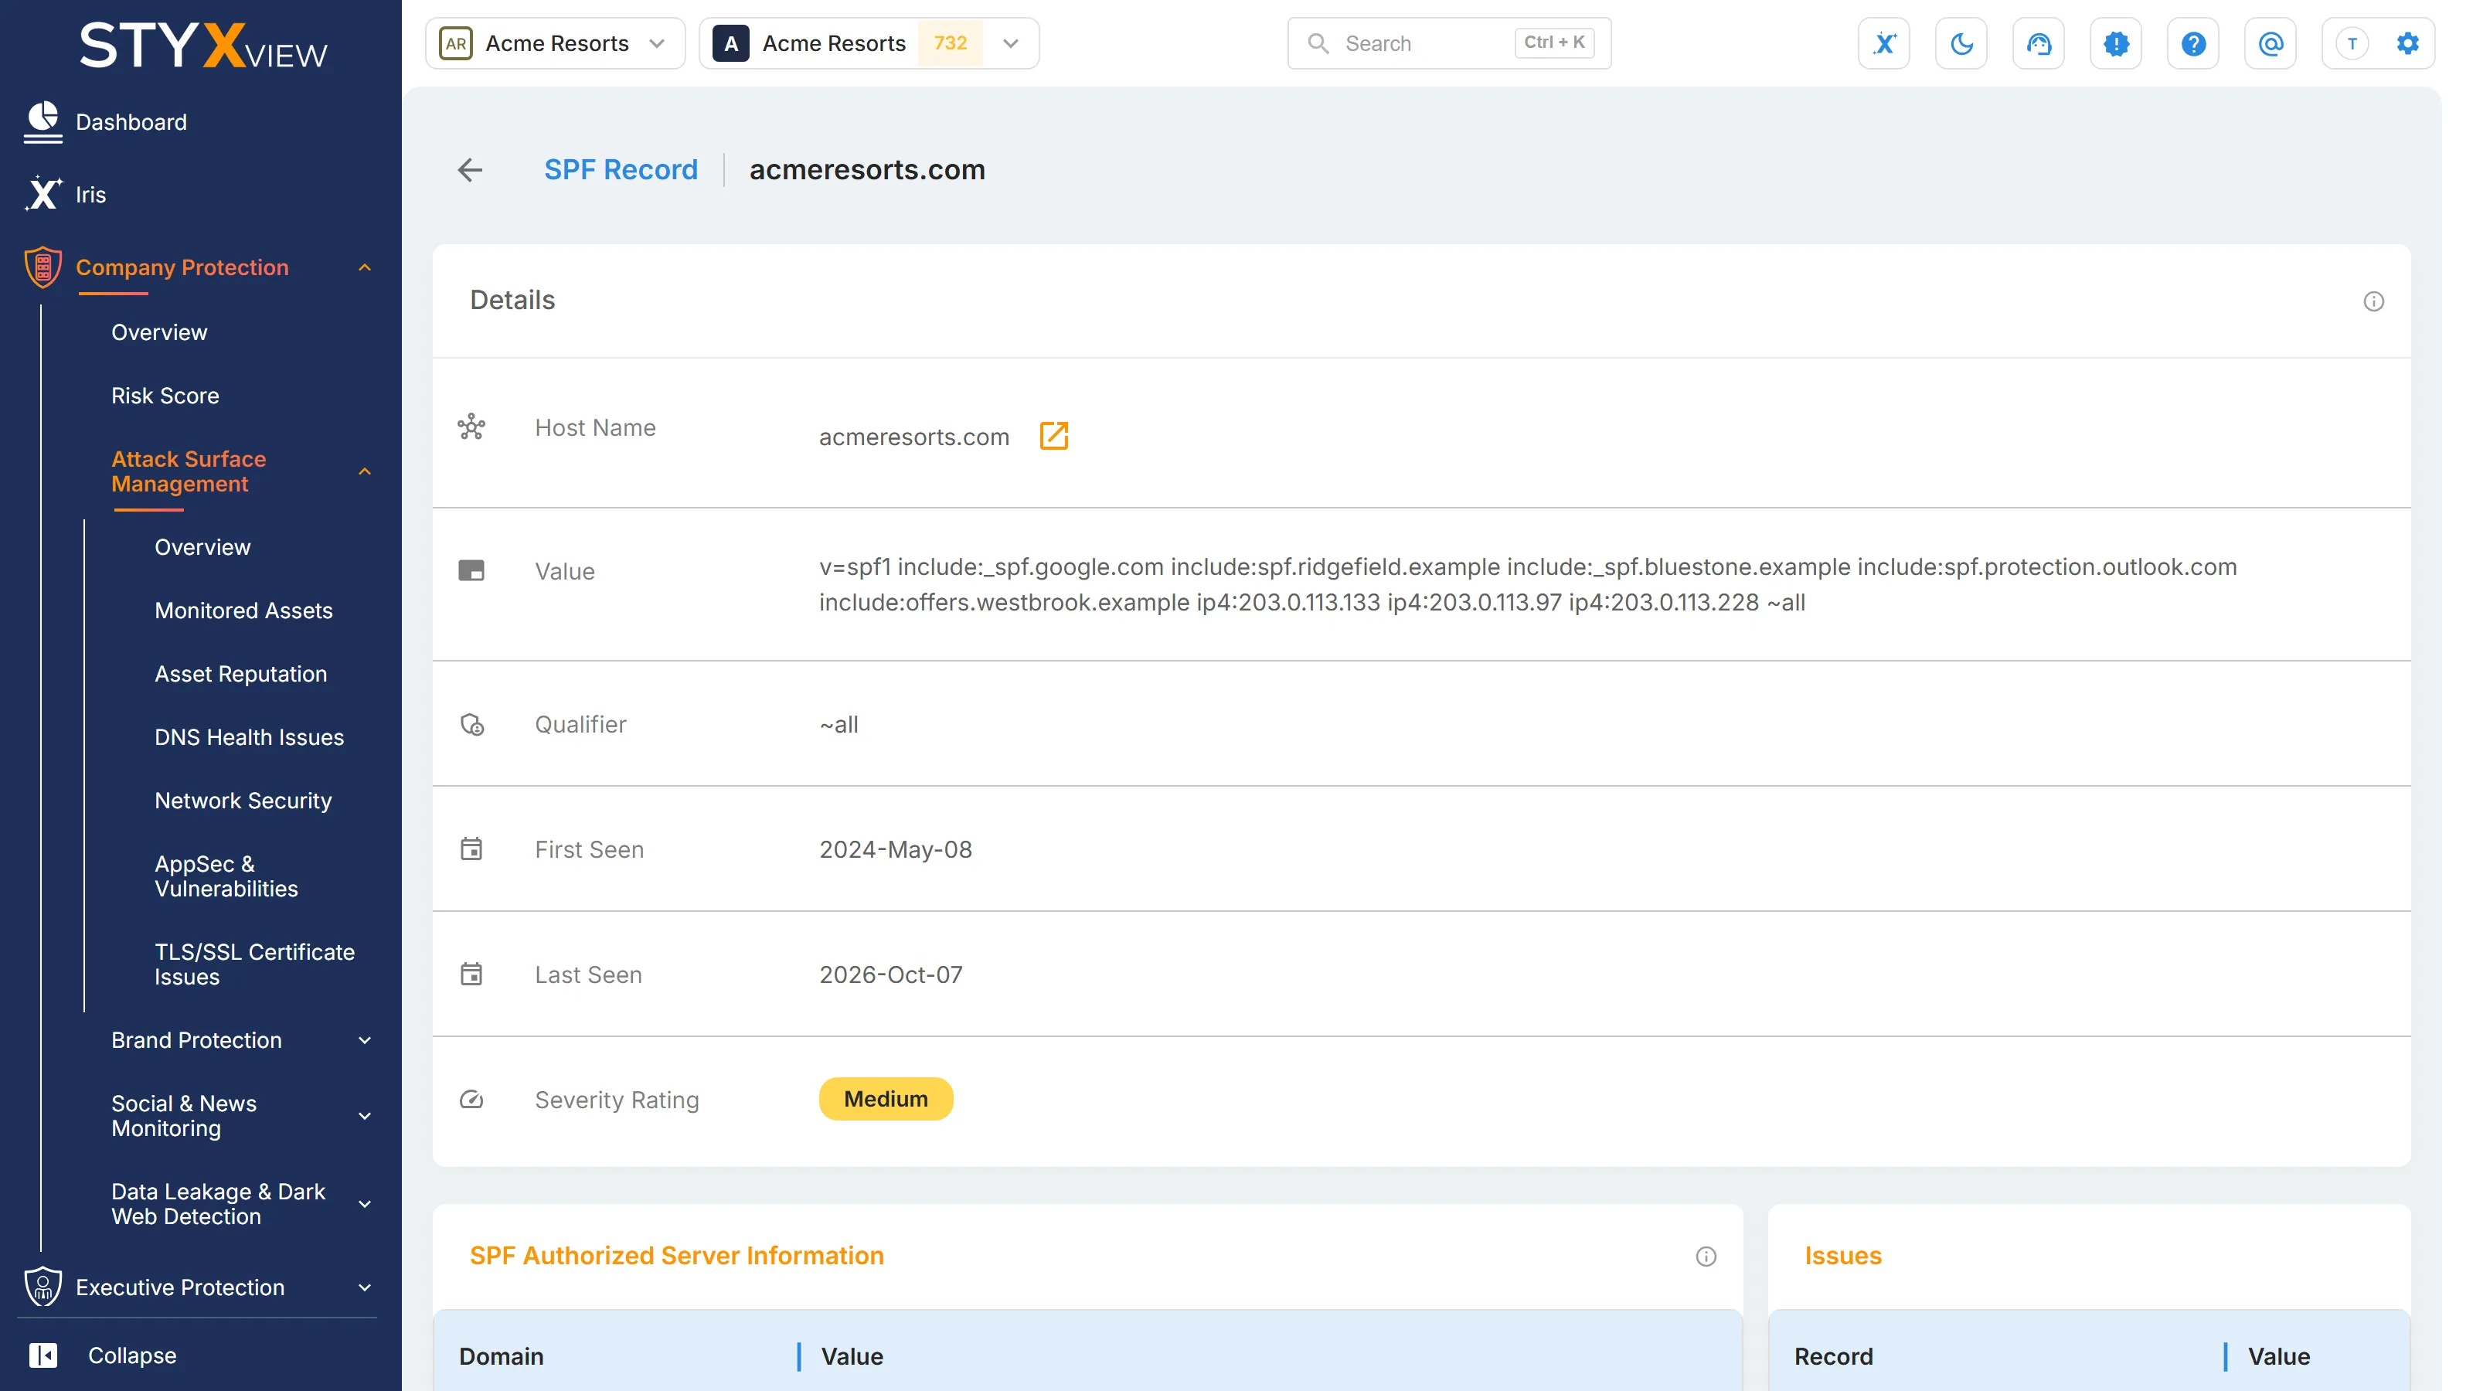This screenshot has width=2473, height=1391.
Task: Click the user avatar T
Action: [2352, 43]
